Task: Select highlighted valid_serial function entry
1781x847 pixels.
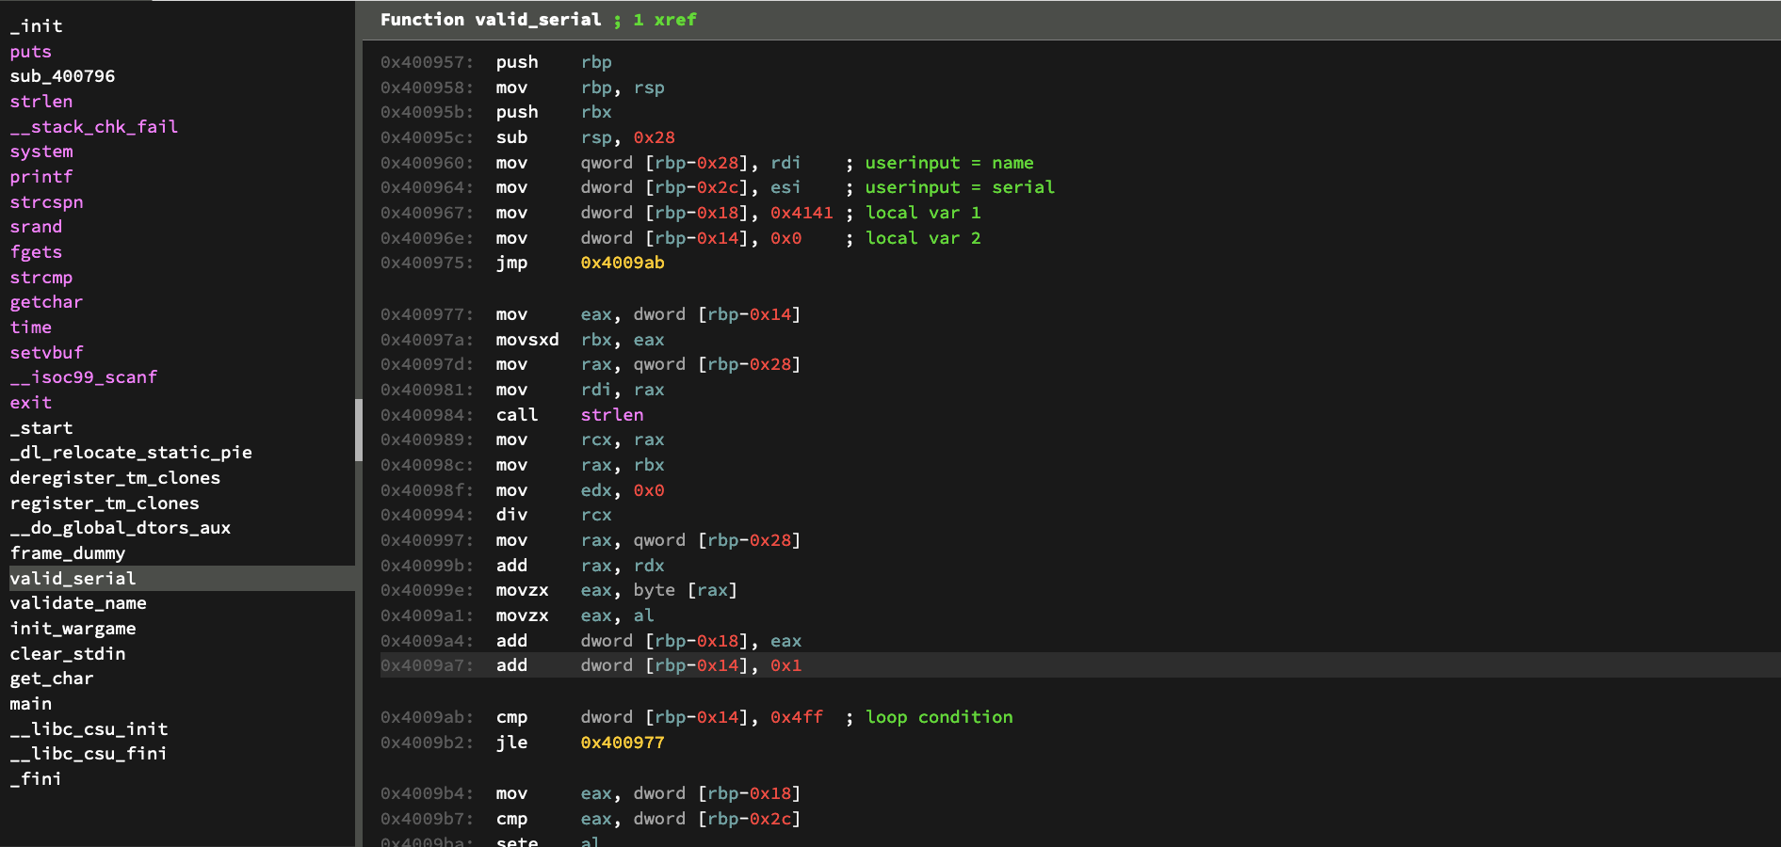Action: [x=182, y=579]
